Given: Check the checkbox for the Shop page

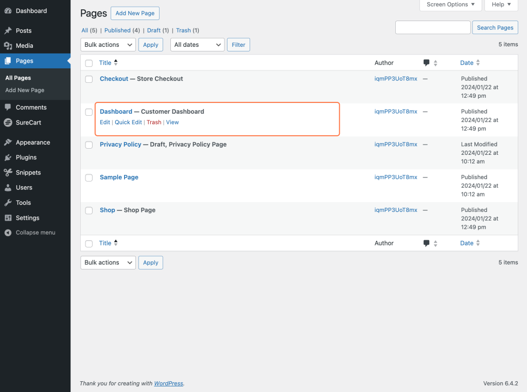Looking at the screenshot, I should click(89, 210).
